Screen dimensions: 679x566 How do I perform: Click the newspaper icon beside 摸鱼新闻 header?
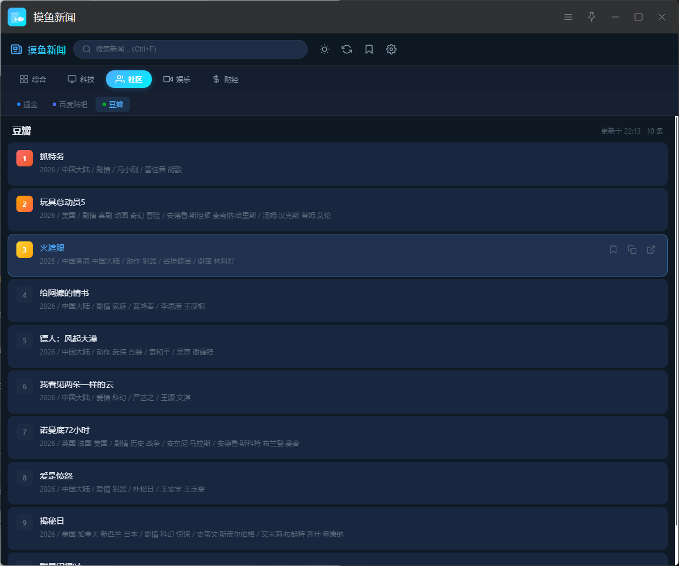tap(16, 49)
